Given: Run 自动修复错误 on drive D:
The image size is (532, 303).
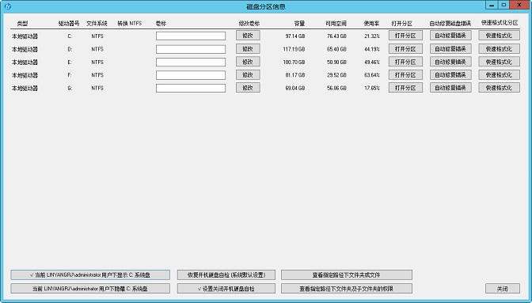Looking at the screenshot, I should (x=450, y=49).
